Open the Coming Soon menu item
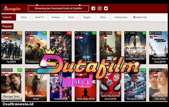The width and height of the screenshot is (169, 107). 121,17
